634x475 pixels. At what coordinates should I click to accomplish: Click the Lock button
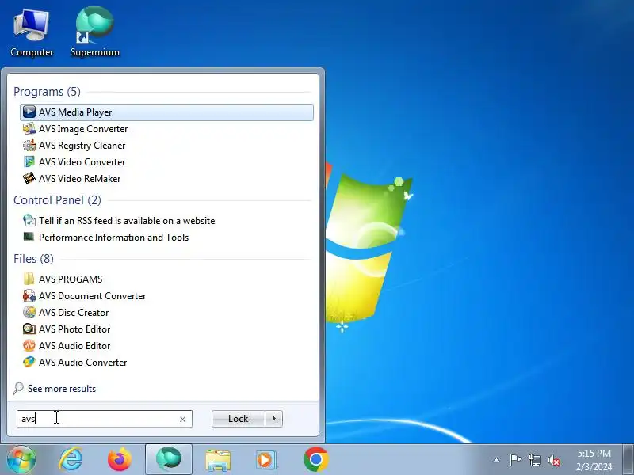239,419
